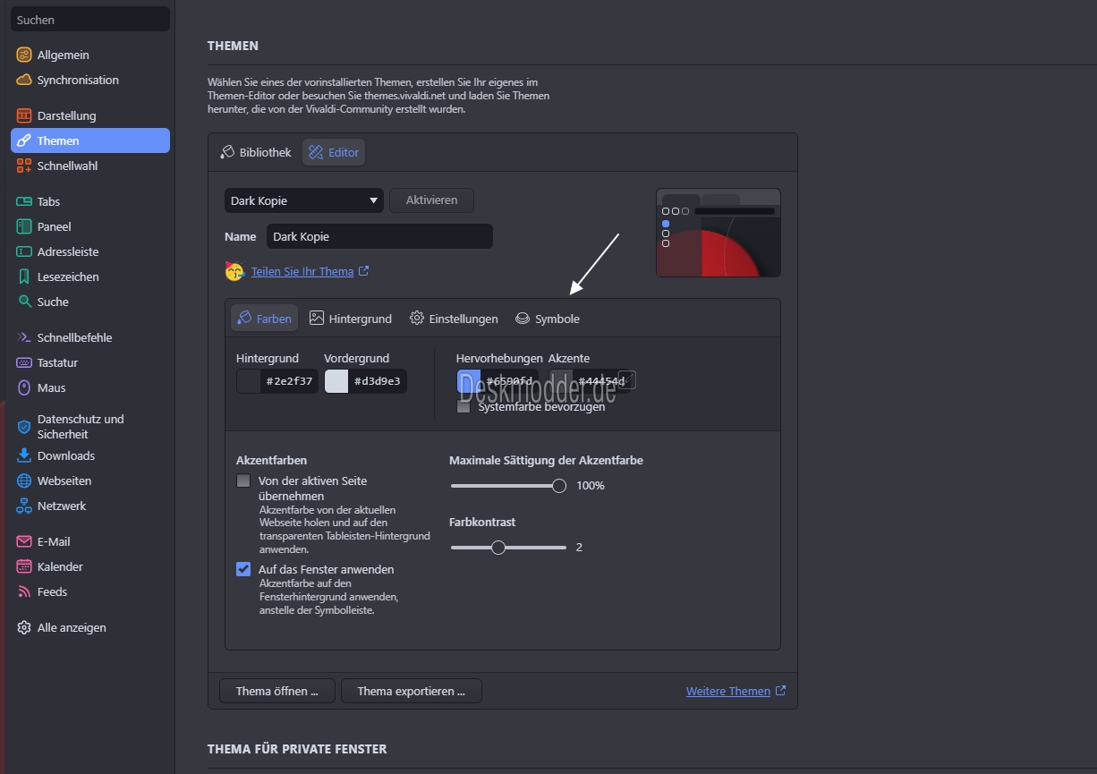This screenshot has height=774, width=1097.
Task: Disable Auf das Fenster anwenden
Action: [242, 568]
